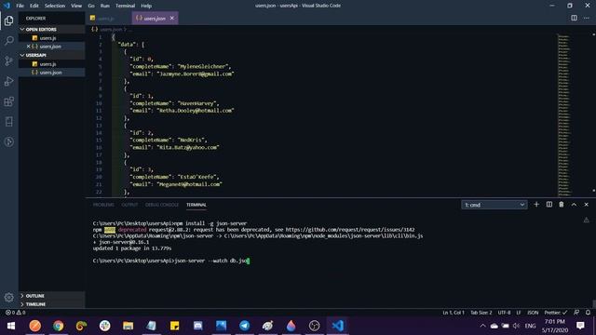Open the Explorer view in activity bar
Image resolution: width=596 pixels, height=335 pixels.
click(9, 20)
